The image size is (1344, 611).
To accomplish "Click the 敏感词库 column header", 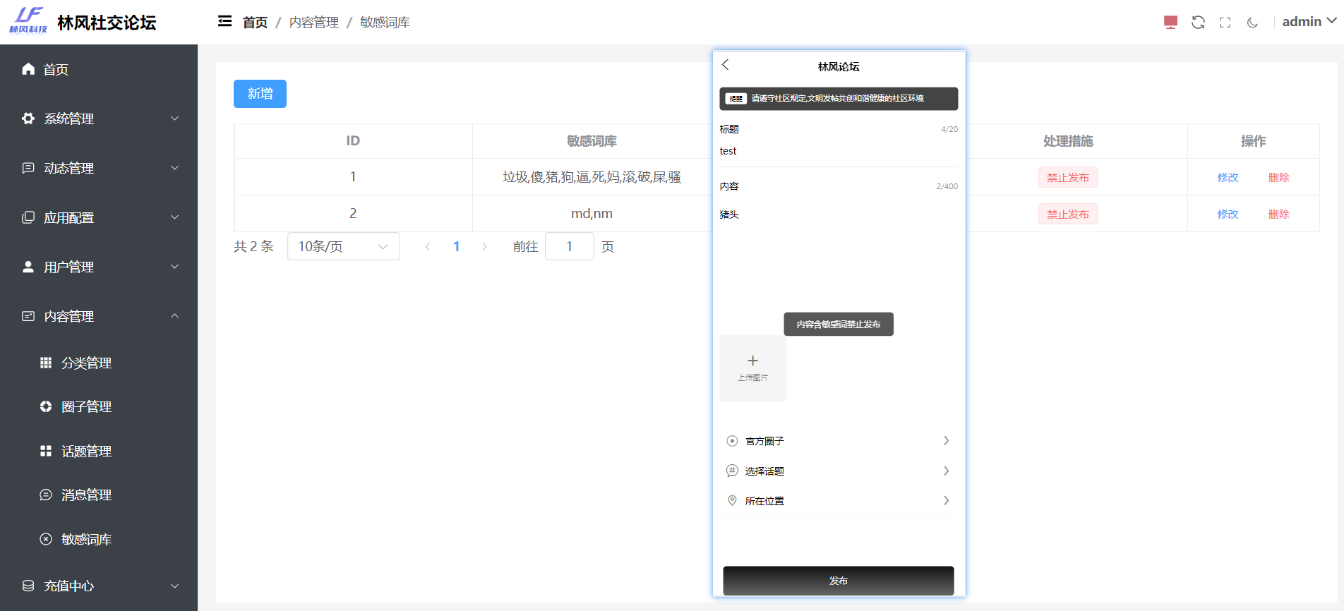I will (592, 141).
